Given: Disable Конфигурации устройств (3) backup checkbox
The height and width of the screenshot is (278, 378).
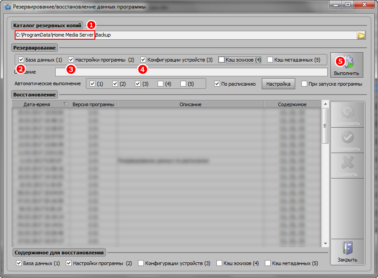Looking at the screenshot, I should coord(143,60).
